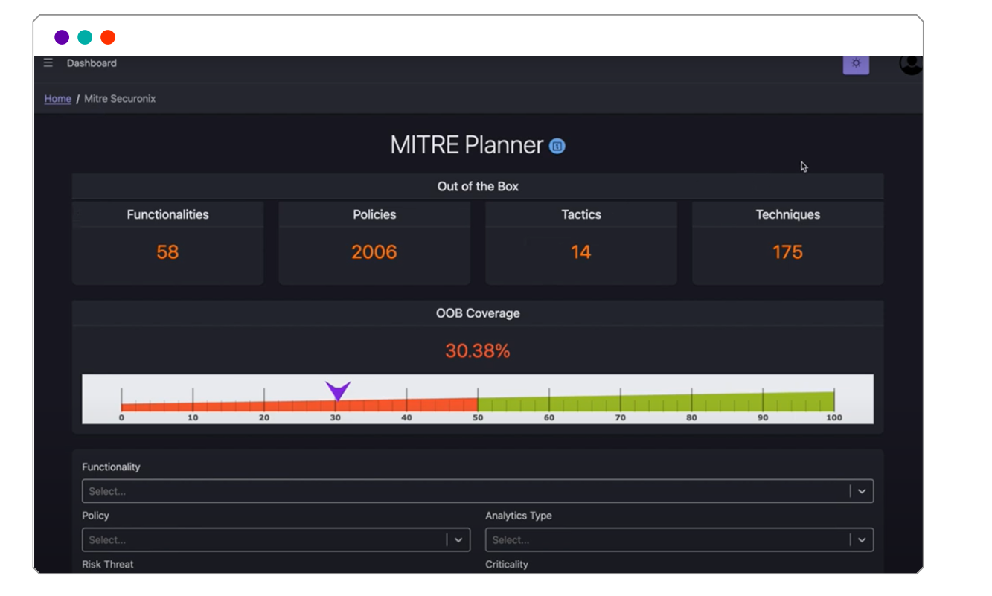Expand the Analytics Type dropdown chevron
This screenshot has height=596, width=992.
(x=862, y=540)
